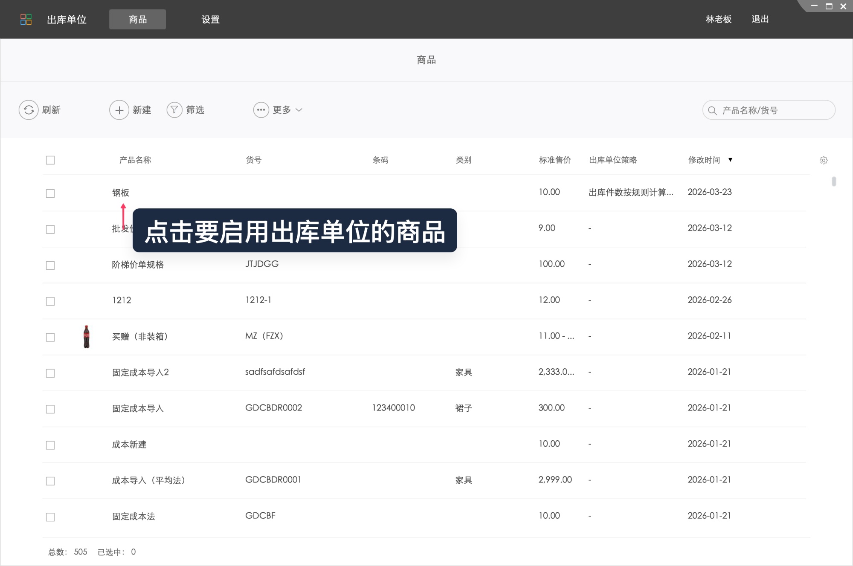This screenshot has height=566, width=853.
Task: Switch to the 出库单位 tab
Action: [x=66, y=19]
